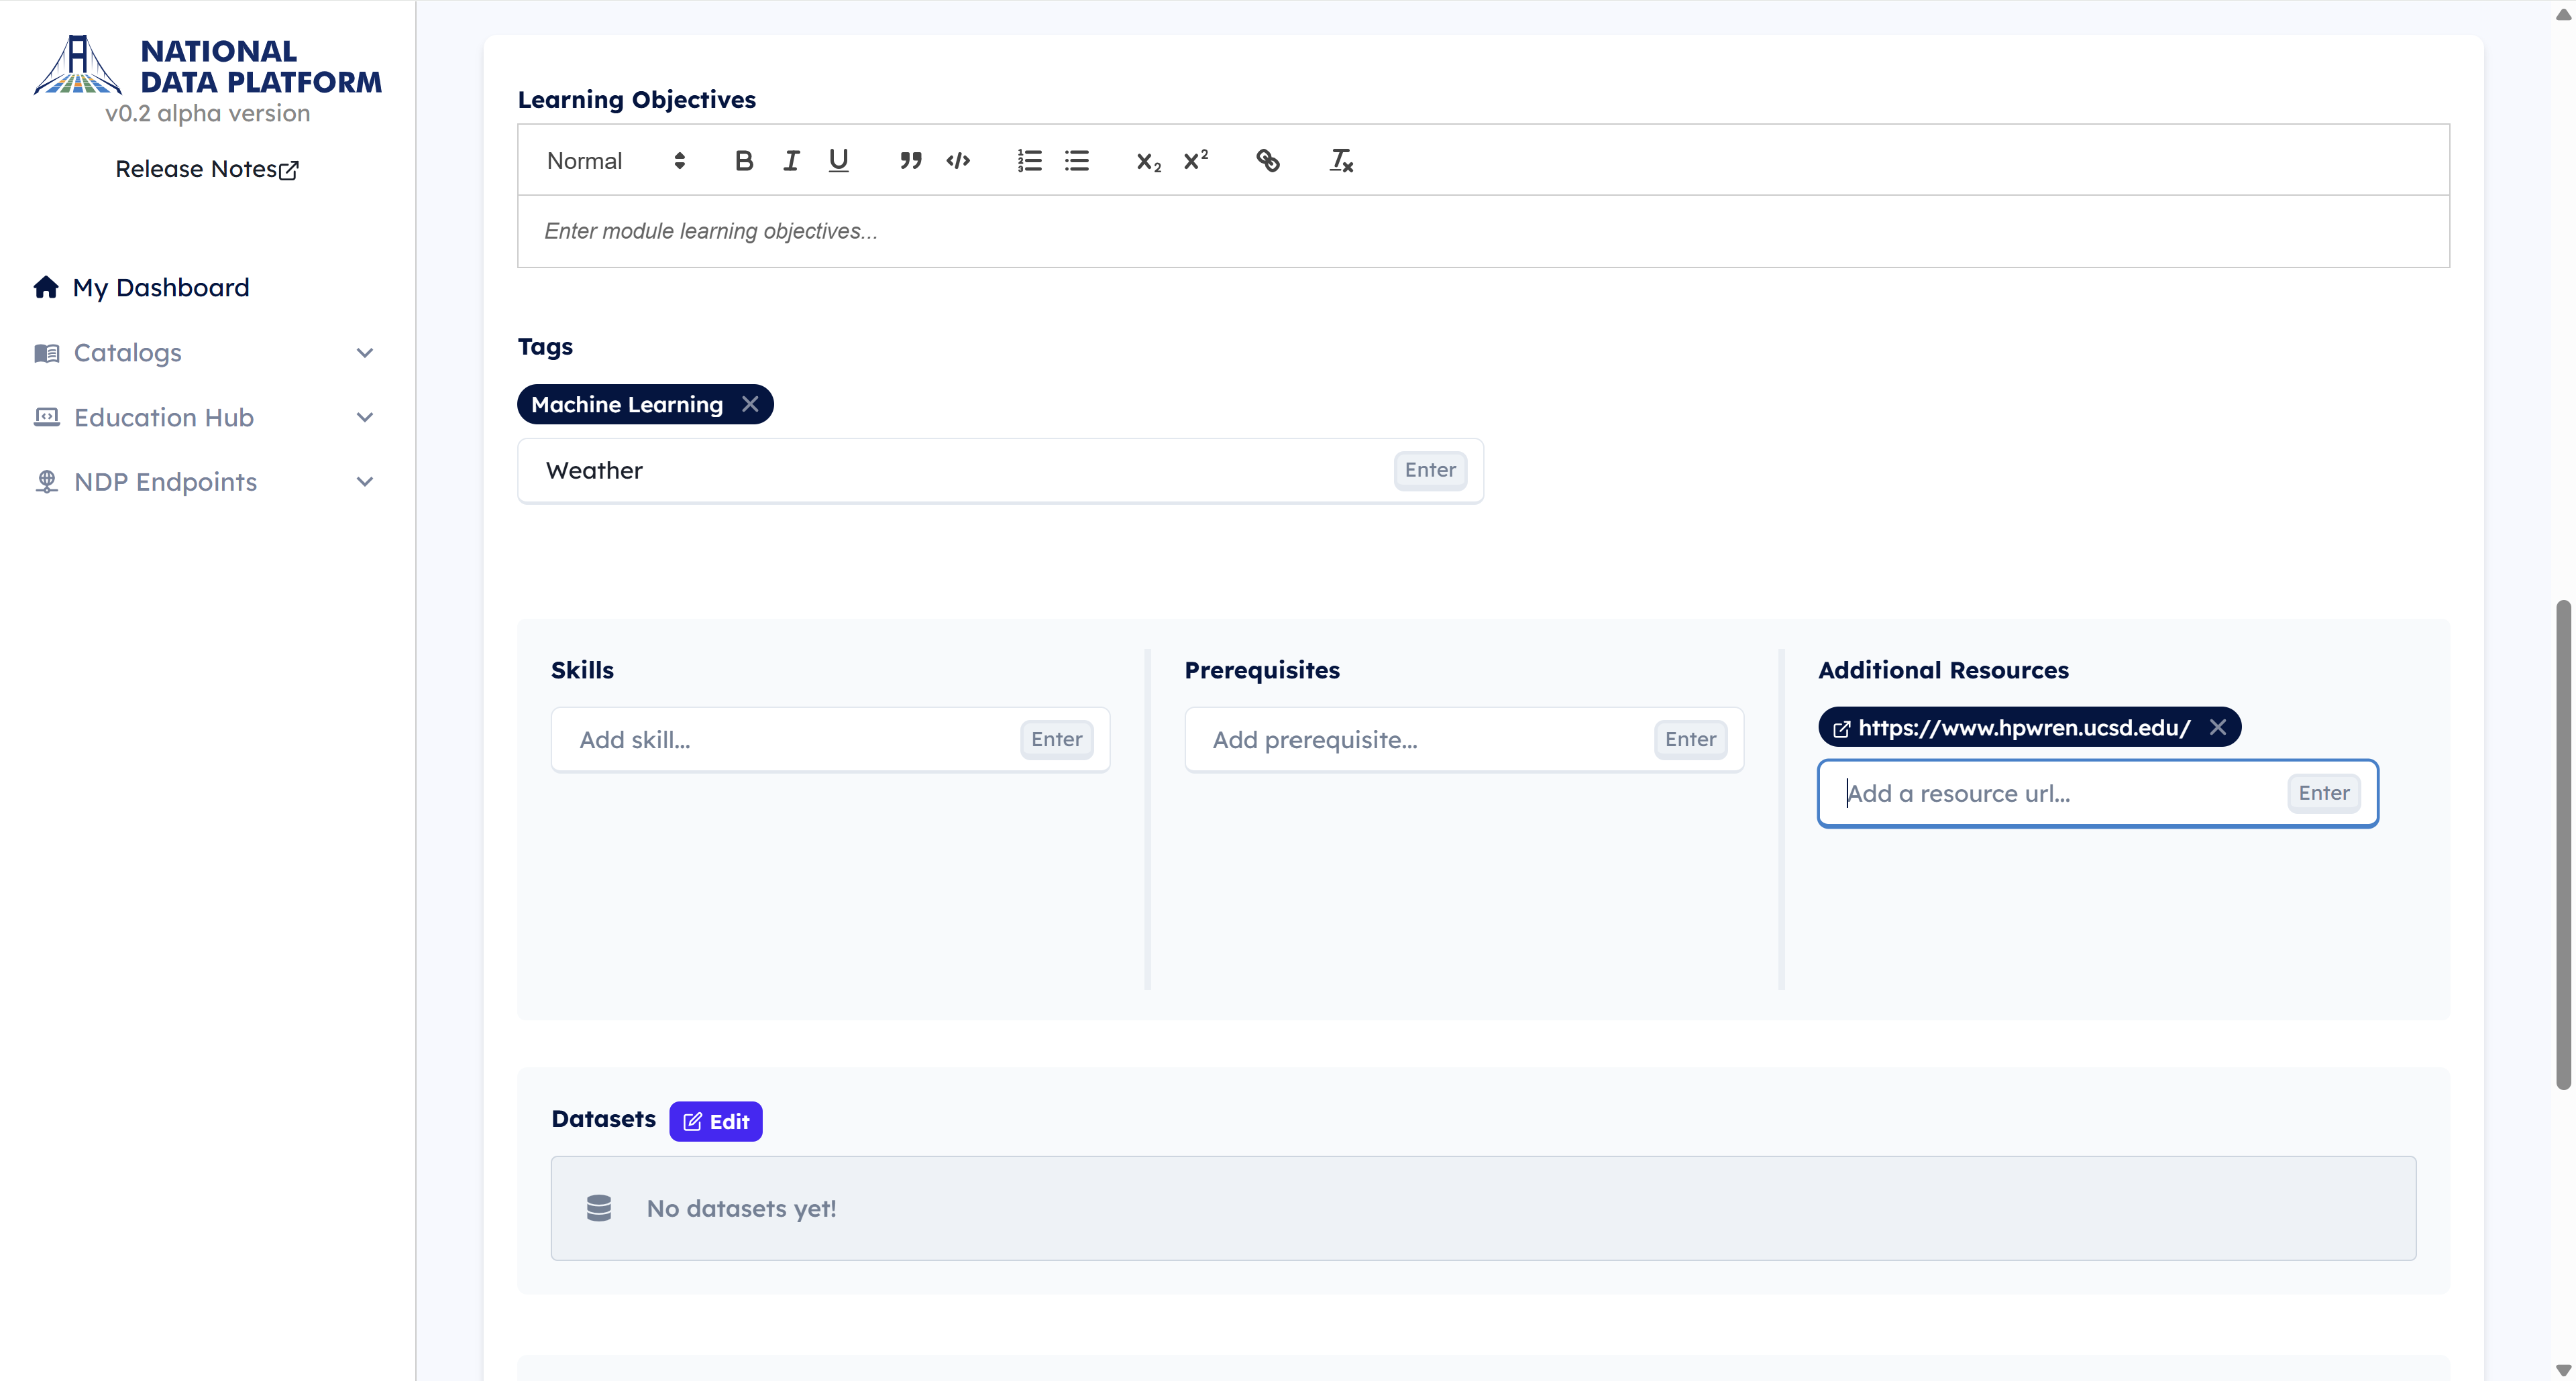This screenshot has height=1381, width=2576.
Task: Toggle bold formatting in editor toolbar
Action: click(743, 161)
